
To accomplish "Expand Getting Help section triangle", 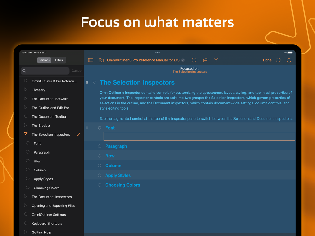I will click(26, 232).
